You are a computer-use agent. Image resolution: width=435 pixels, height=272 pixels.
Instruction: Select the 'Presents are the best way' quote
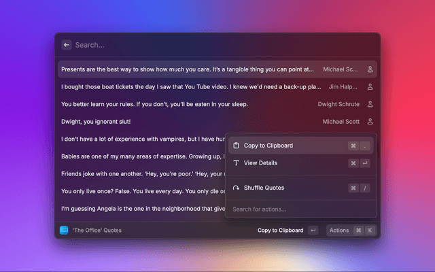(x=187, y=69)
